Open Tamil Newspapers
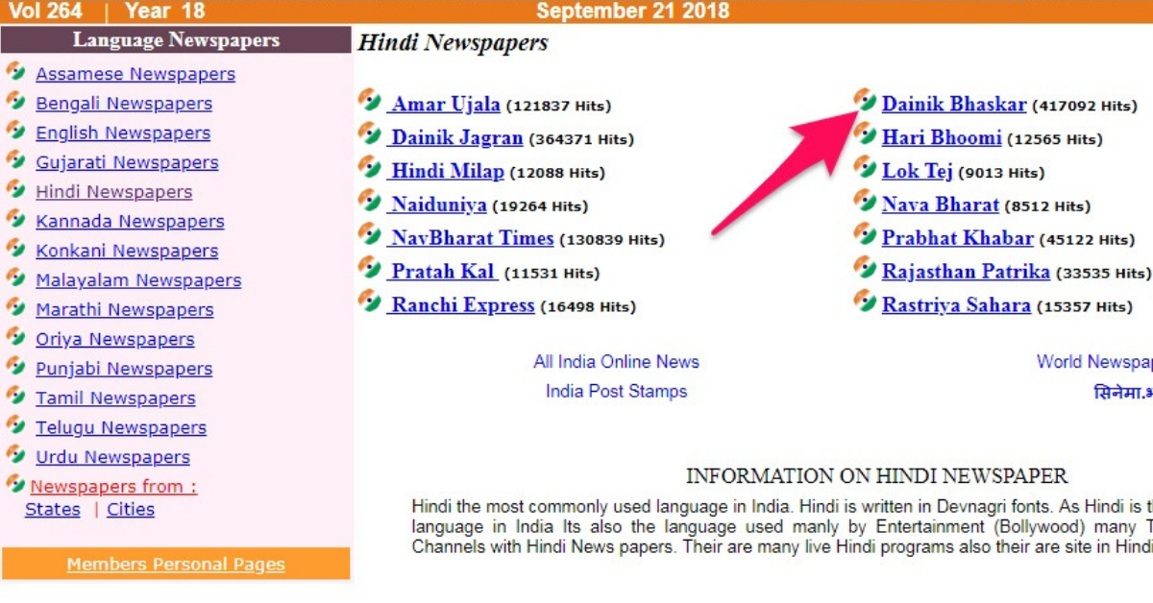1153x603 pixels. [115, 398]
